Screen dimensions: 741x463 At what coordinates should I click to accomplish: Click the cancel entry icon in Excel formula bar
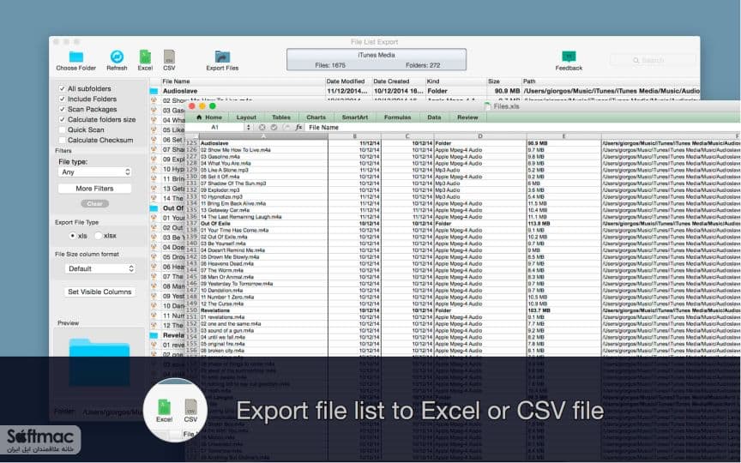coord(262,127)
